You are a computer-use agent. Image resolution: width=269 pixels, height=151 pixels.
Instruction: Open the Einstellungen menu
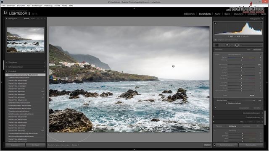tap(37, 5)
